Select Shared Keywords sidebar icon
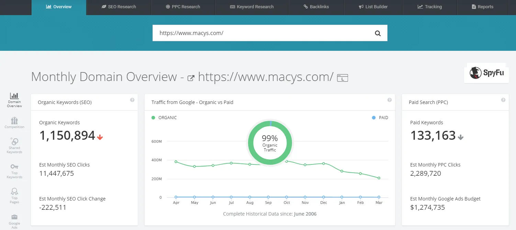516x230 pixels. (14, 146)
